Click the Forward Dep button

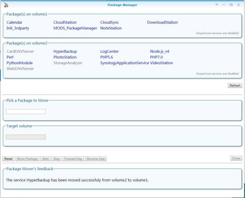(73, 159)
